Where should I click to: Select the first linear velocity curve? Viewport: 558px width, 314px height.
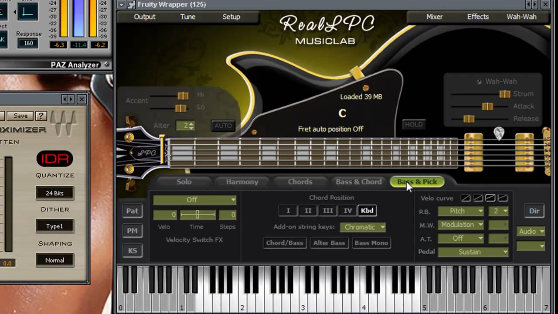466,198
